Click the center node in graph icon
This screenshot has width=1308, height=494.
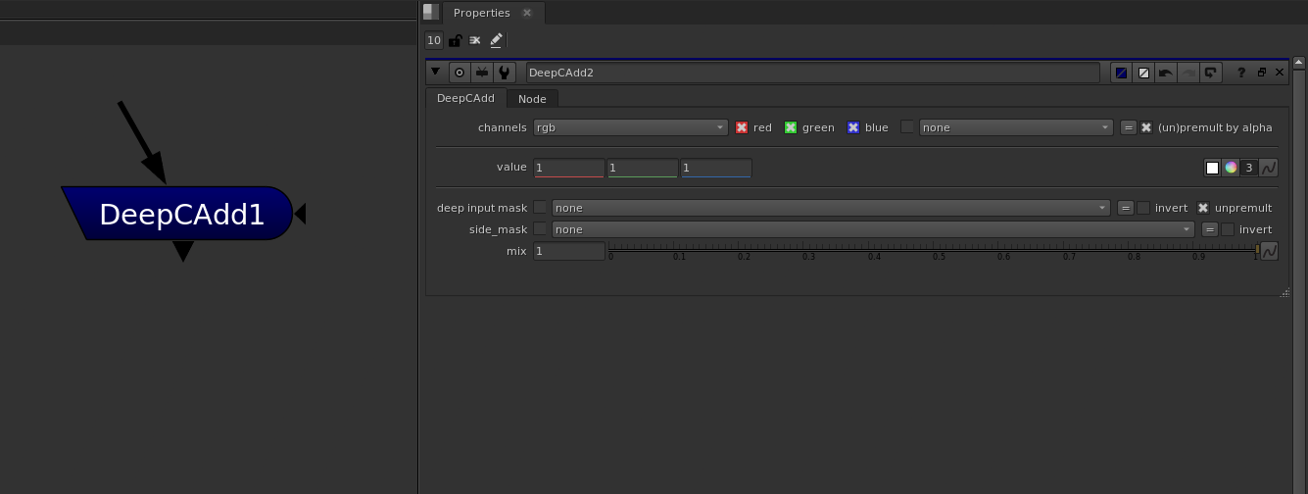point(459,73)
